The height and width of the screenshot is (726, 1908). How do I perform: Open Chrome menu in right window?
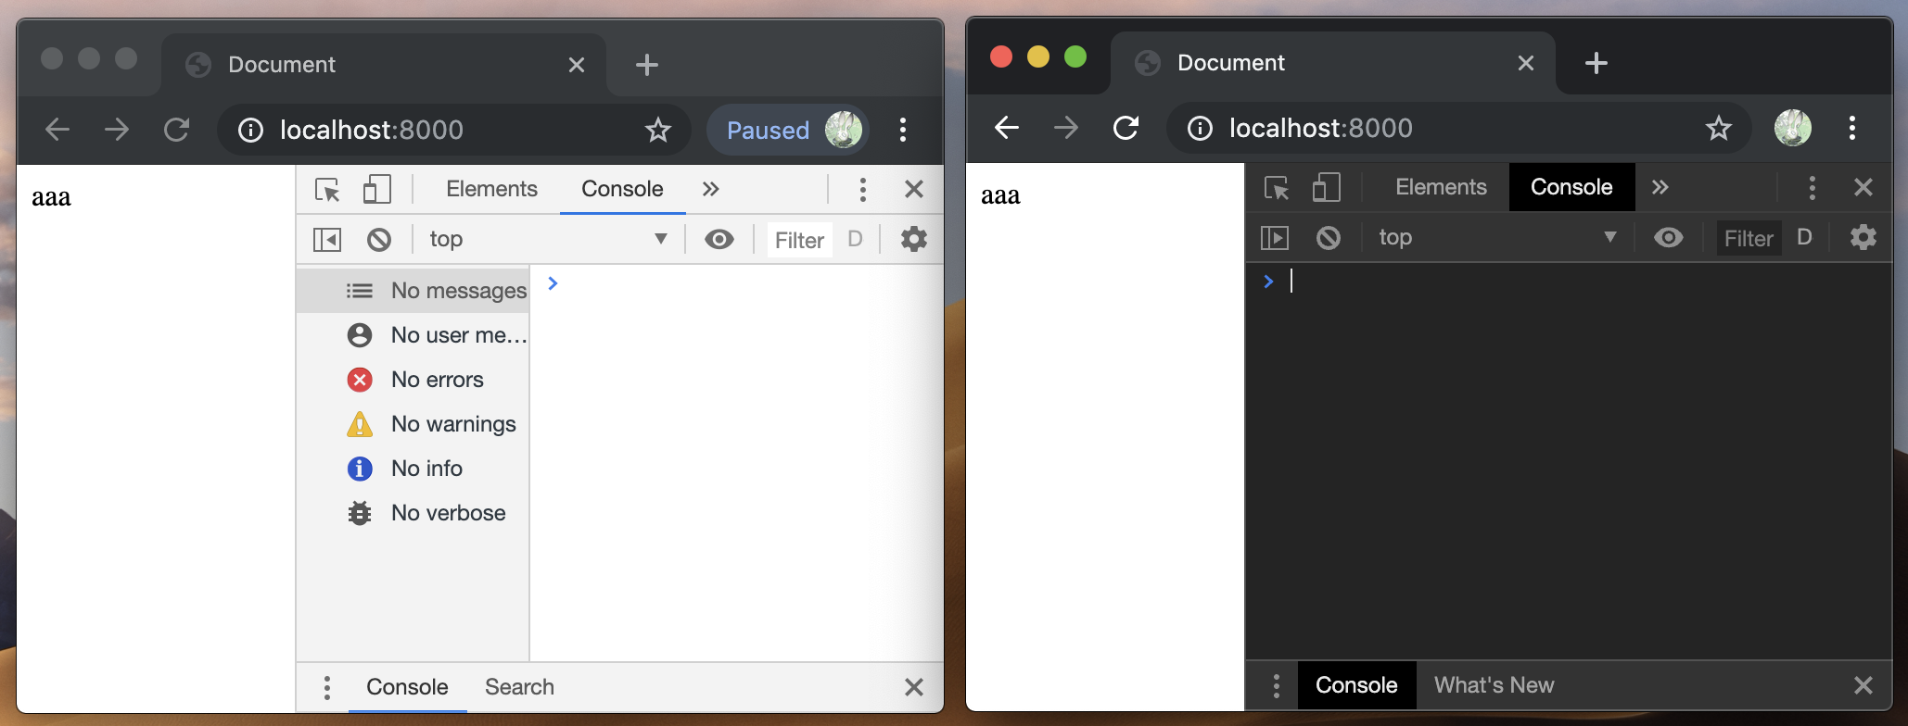point(1851,128)
